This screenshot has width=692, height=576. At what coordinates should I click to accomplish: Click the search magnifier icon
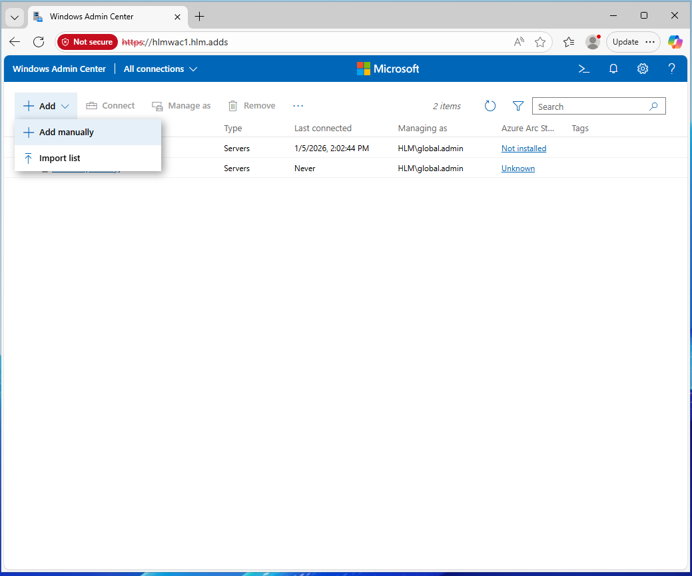click(654, 106)
